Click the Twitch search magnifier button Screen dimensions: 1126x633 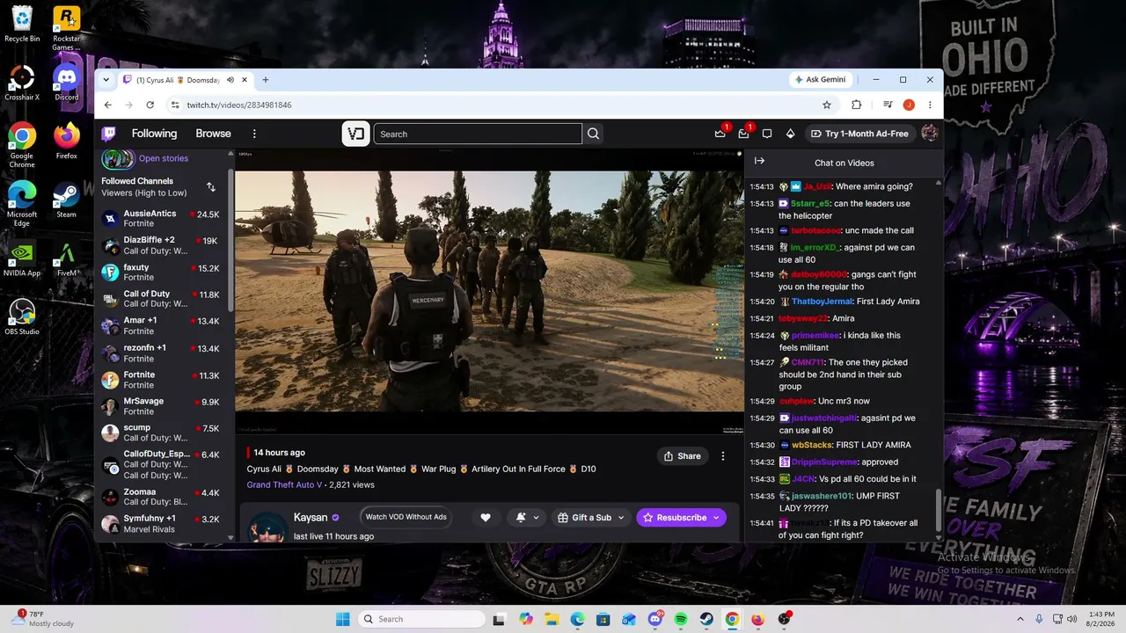pos(593,134)
